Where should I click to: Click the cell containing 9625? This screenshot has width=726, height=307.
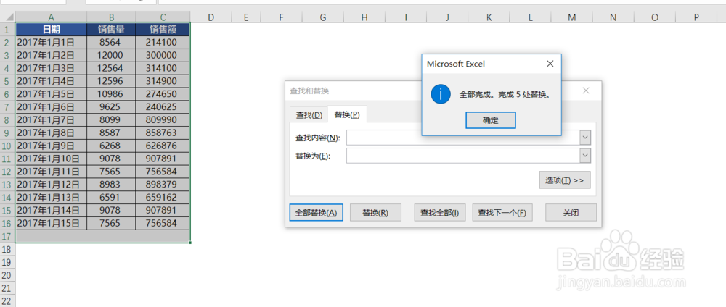coord(111,107)
